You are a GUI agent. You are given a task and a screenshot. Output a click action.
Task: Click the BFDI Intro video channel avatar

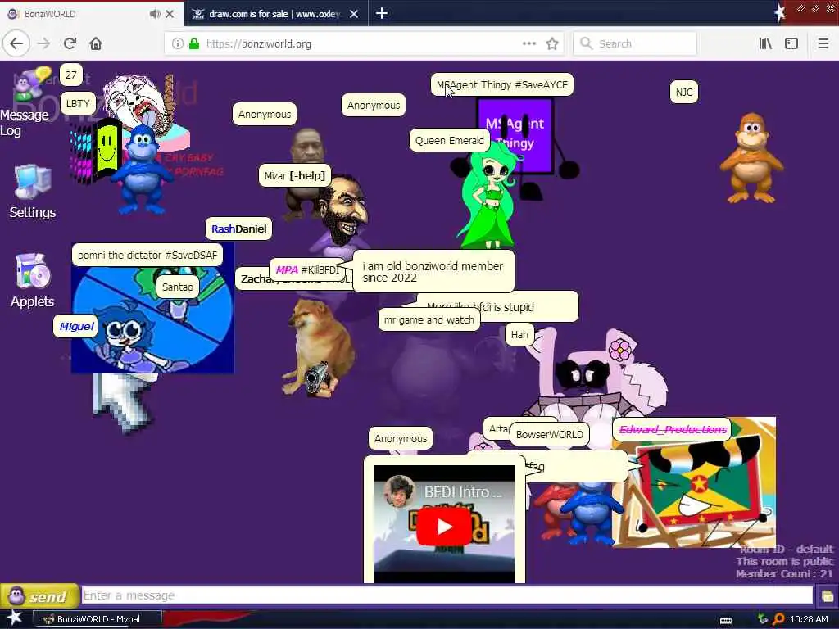point(400,491)
